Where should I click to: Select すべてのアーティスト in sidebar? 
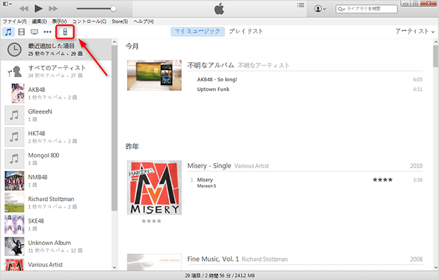56,71
